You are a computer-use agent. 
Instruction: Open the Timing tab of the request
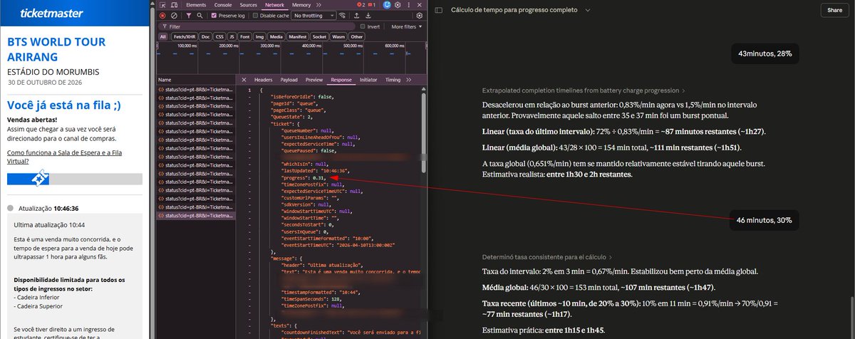click(x=393, y=80)
